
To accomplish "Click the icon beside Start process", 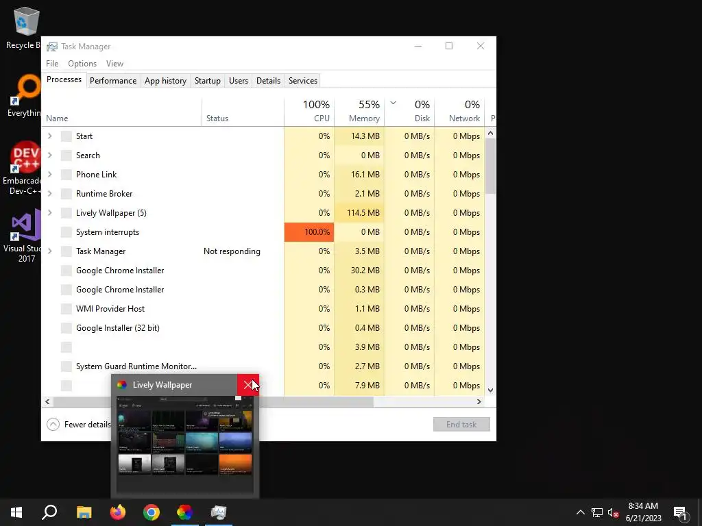I will [x=66, y=136].
